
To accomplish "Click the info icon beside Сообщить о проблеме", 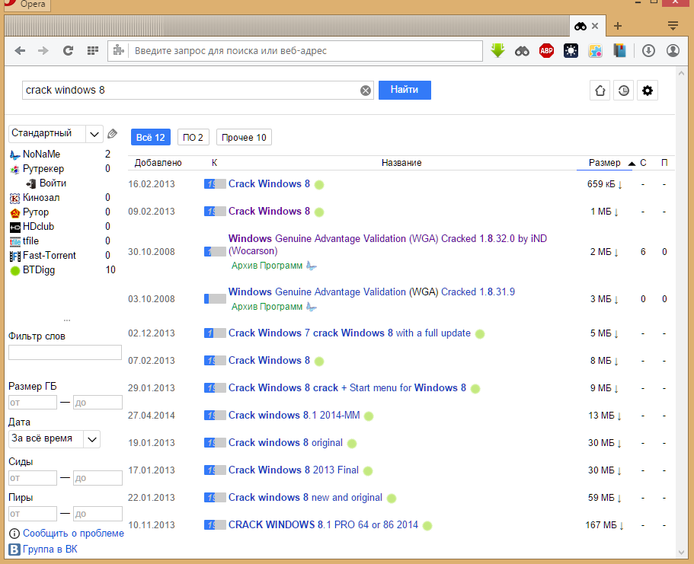I will pos(14,534).
